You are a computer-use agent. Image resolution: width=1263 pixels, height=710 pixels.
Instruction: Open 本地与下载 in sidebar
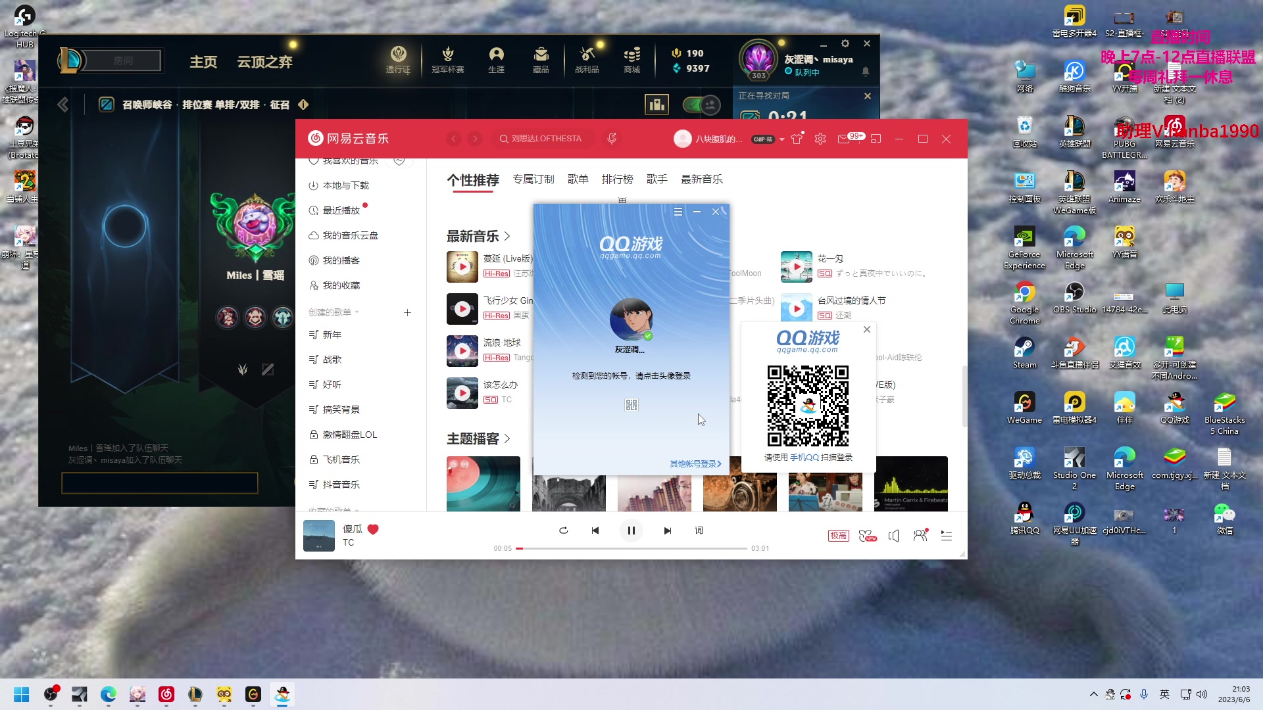pos(345,185)
